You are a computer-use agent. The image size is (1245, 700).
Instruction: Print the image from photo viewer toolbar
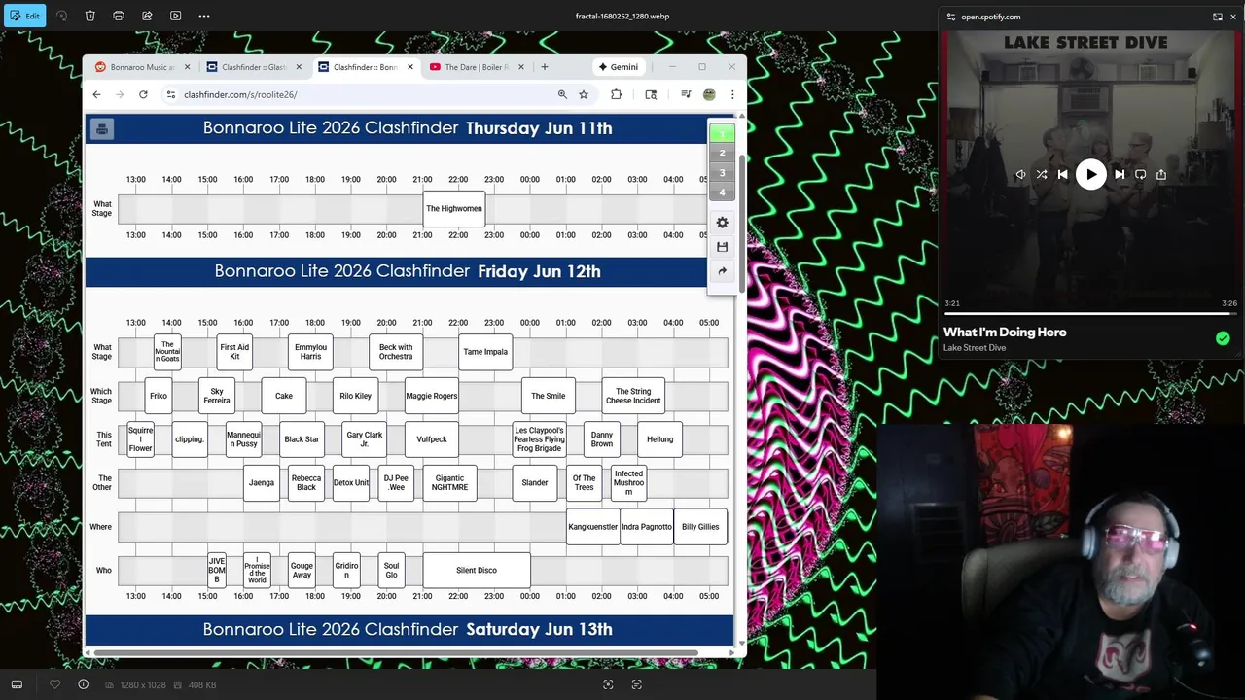click(x=119, y=16)
